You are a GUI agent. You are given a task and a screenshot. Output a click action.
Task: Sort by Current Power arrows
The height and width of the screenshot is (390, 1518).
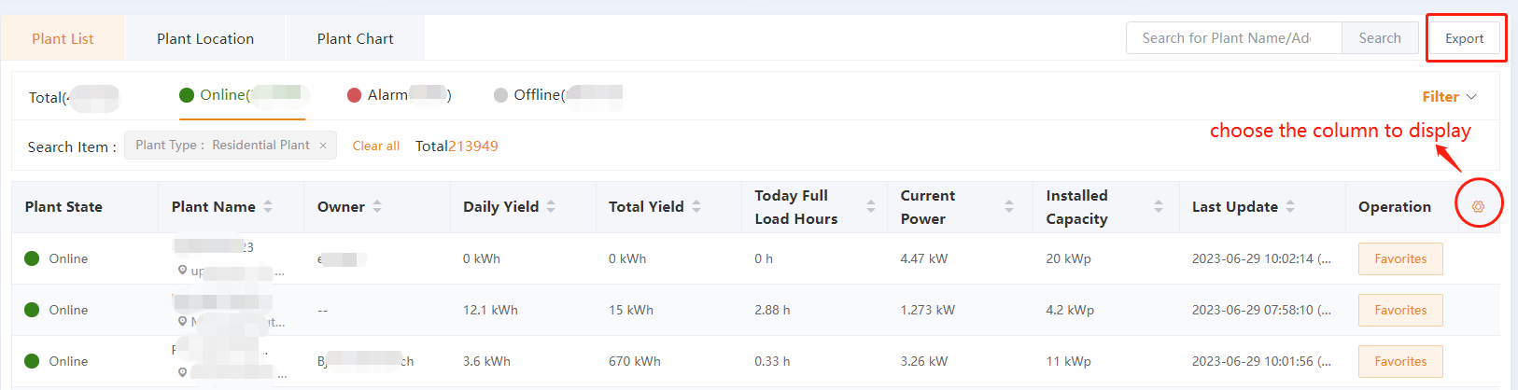pos(1009,206)
